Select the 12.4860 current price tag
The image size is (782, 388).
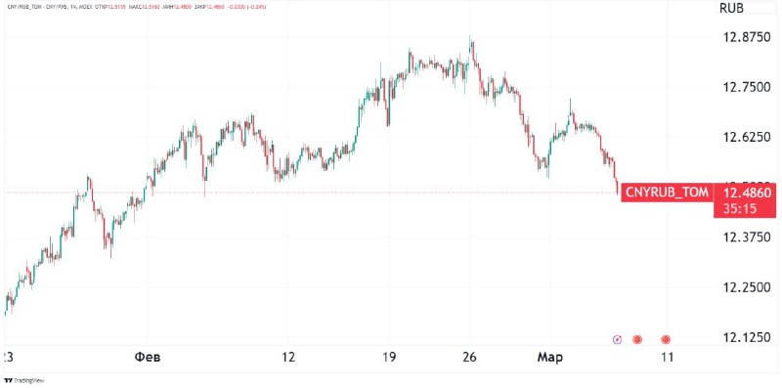click(747, 193)
